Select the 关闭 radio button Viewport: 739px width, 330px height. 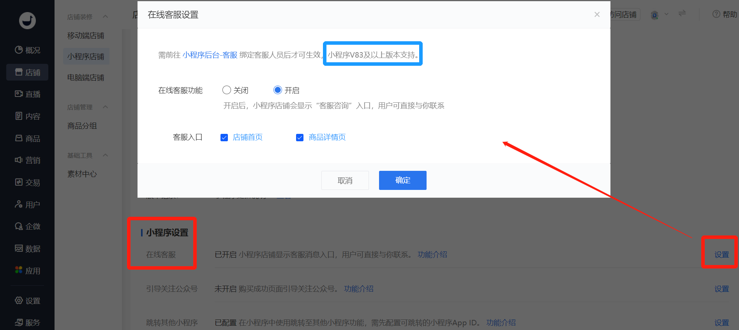[x=227, y=90]
